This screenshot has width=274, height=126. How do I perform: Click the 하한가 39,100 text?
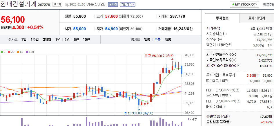[x=131, y=29]
